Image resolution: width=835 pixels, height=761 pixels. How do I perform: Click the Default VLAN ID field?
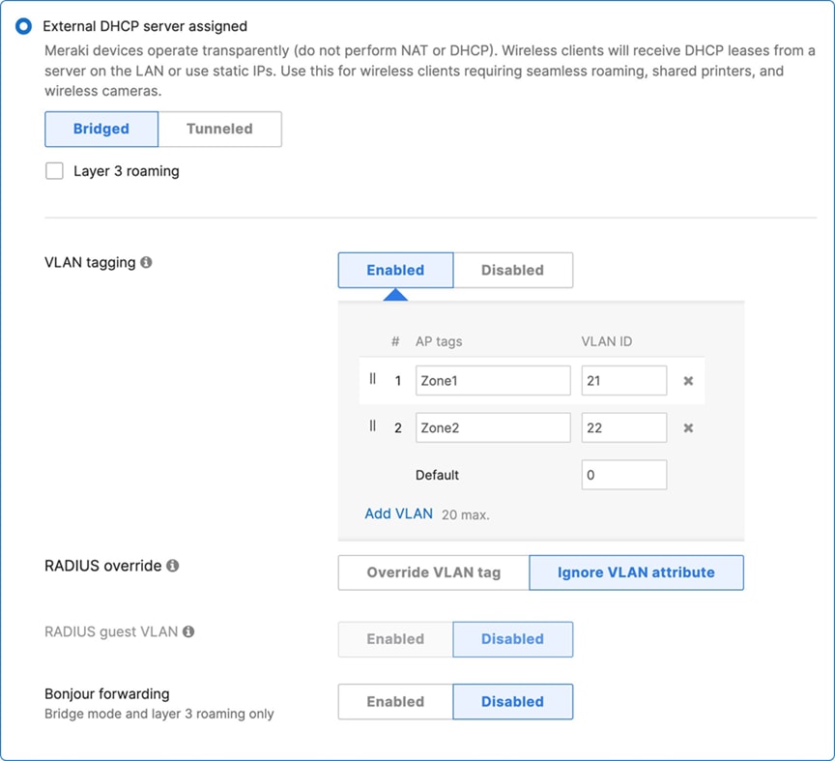pos(624,475)
